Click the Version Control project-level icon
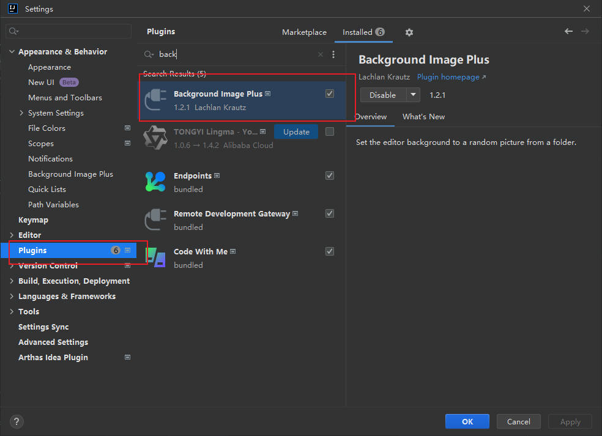The image size is (602, 436). pos(127,265)
